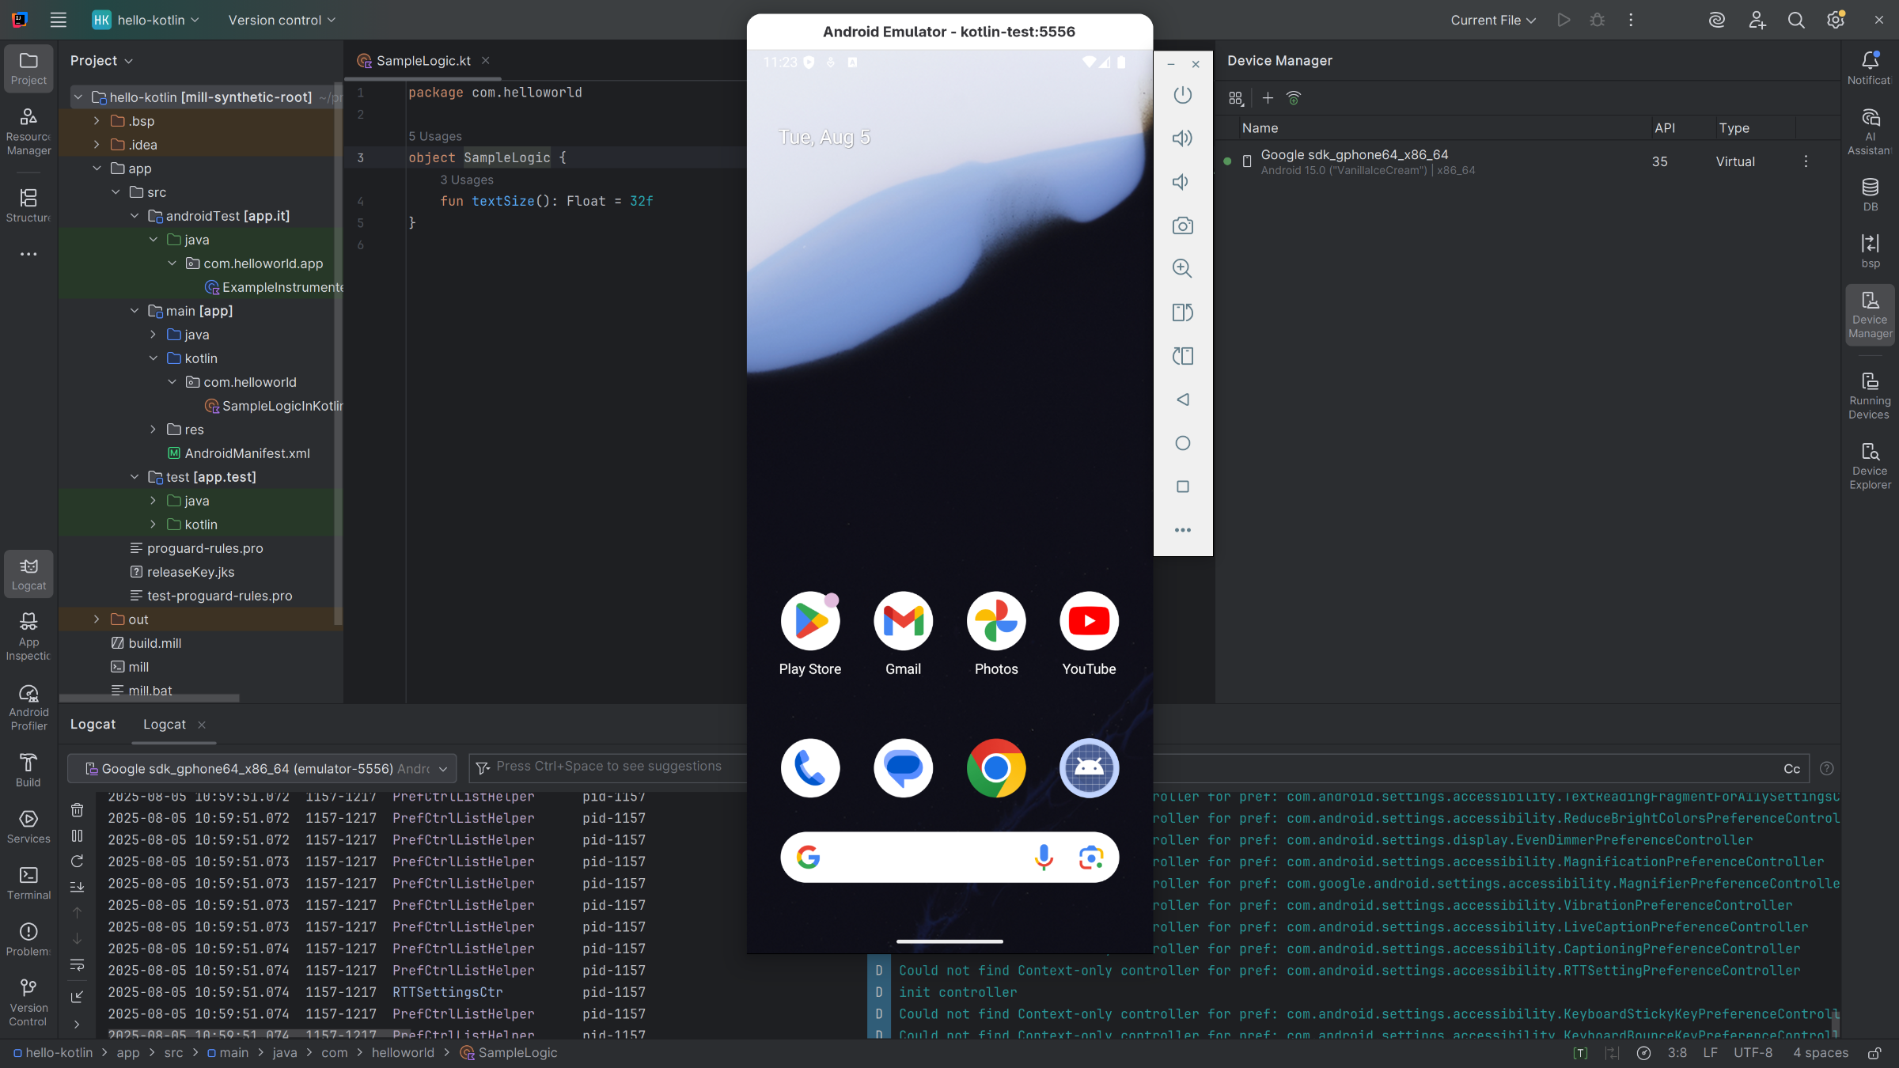Rotate the emulator display
Image resolution: width=1899 pixels, height=1068 pixels.
point(1182,312)
